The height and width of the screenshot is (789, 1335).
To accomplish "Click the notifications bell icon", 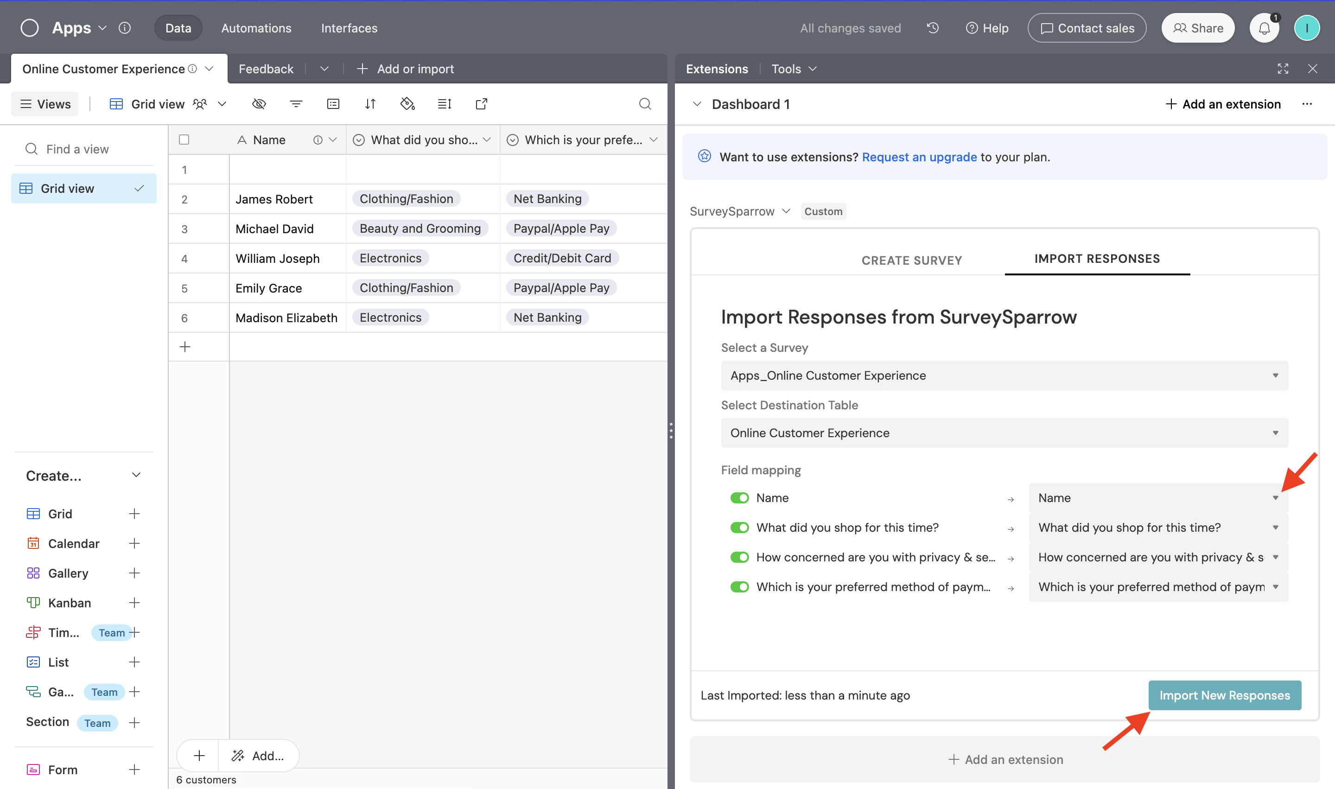I will pos(1264,28).
